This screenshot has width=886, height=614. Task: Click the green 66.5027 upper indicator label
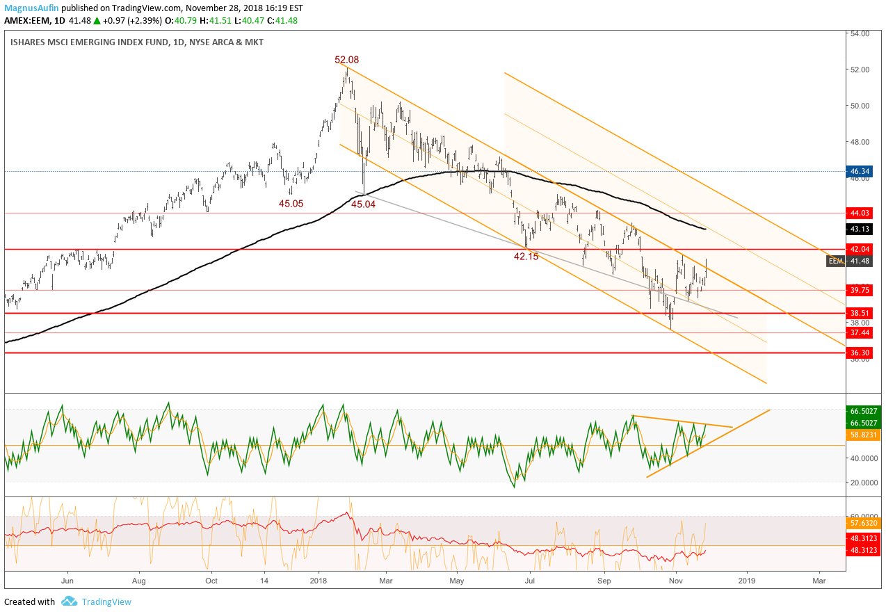pyautogui.click(x=862, y=410)
